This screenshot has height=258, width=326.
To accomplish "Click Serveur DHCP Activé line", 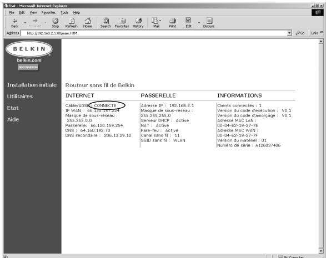I will click(164, 120).
